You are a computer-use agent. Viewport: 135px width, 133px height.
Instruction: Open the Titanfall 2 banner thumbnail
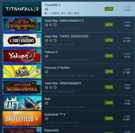tap(22, 9)
